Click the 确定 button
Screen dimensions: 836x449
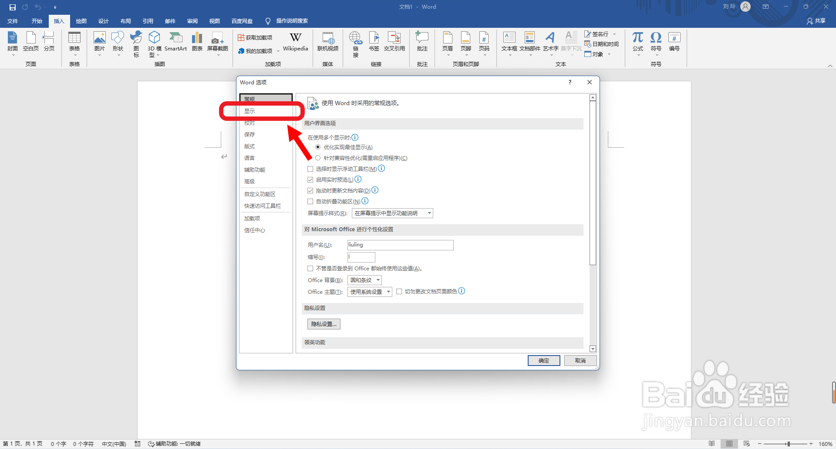544,361
